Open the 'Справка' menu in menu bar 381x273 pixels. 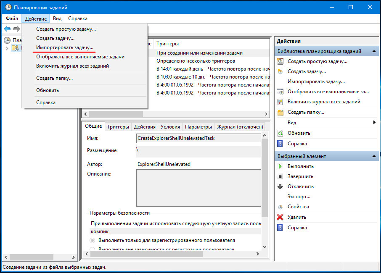pos(77,18)
